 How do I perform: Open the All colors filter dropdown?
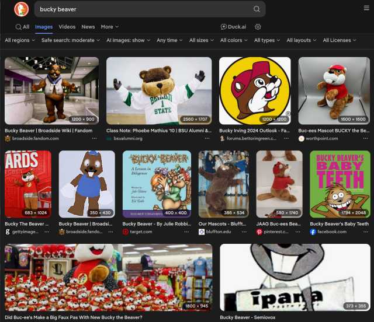point(234,40)
